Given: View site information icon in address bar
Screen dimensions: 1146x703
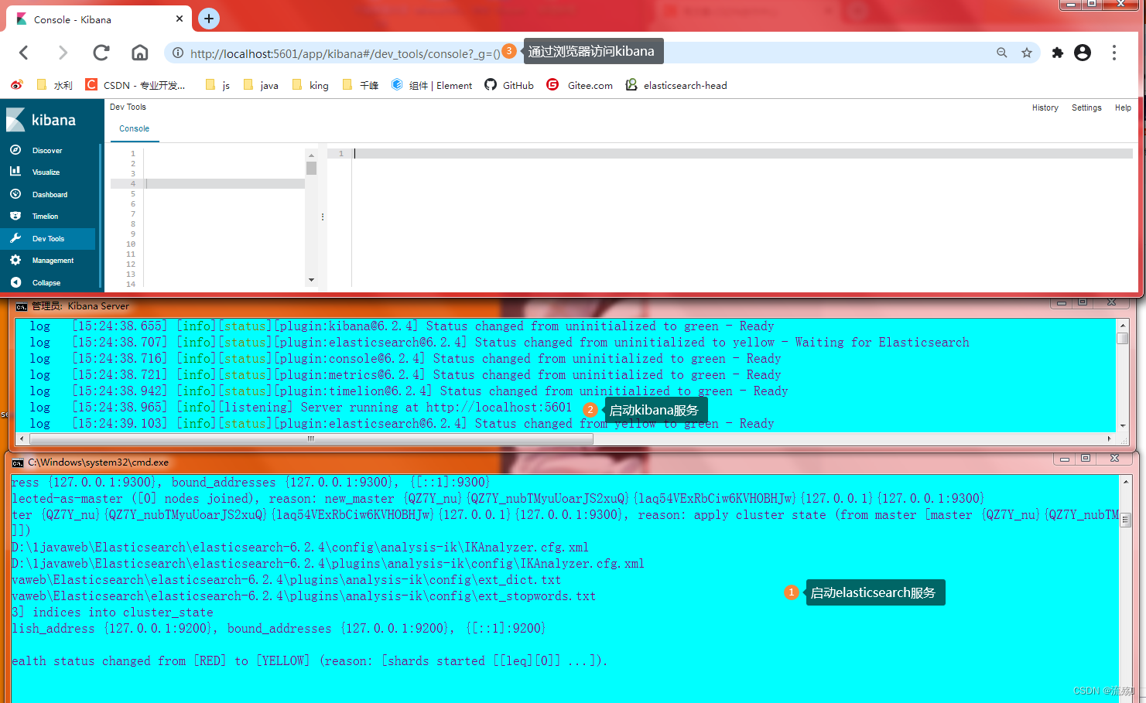Looking at the screenshot, I should (x=178, y=53).
